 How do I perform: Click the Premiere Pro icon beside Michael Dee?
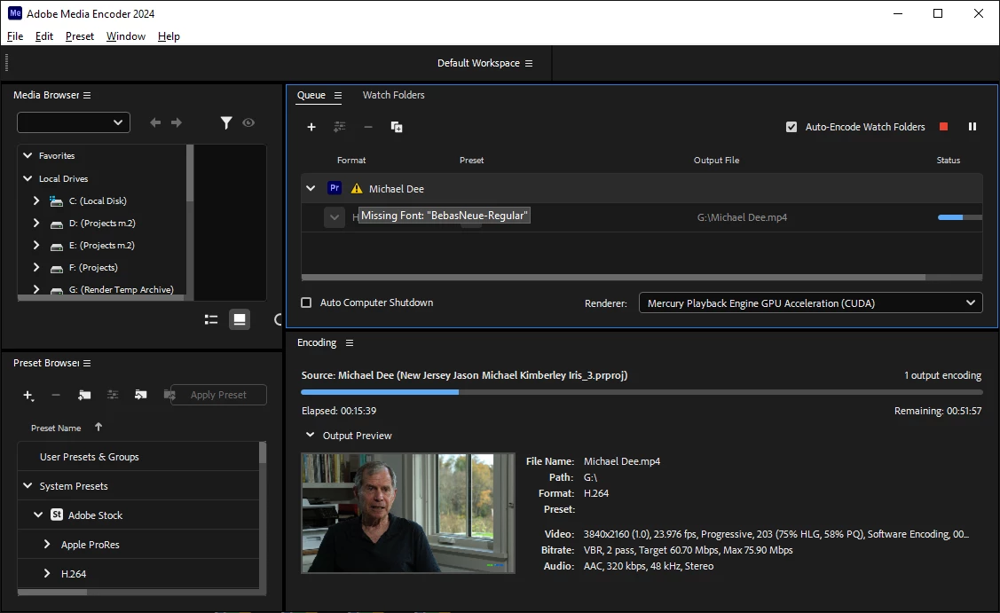pyautogui.click(x=335, y=188)
